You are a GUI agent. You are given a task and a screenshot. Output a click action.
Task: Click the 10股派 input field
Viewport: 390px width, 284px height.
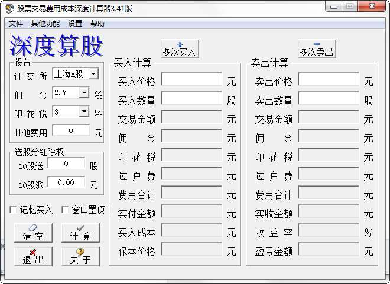pos(66,182)
